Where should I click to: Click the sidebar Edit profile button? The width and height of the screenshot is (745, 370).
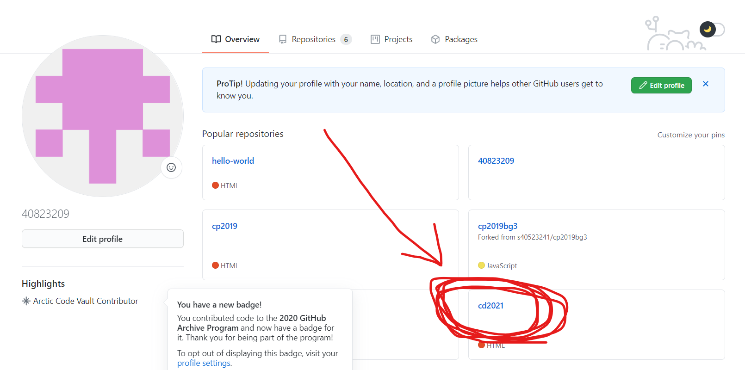(x=103, y=239)
